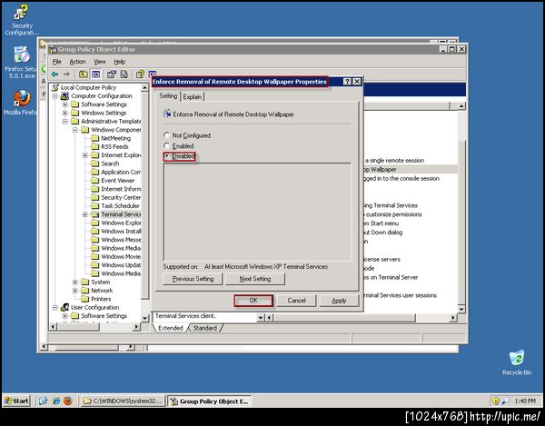545x426 pixels.
Task: Click the network connection tray icon
Action: tap(505, 401)
